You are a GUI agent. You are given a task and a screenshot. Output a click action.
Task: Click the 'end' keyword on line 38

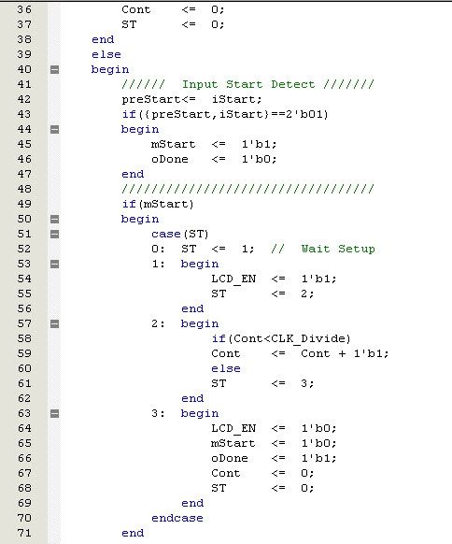point(103,39)
